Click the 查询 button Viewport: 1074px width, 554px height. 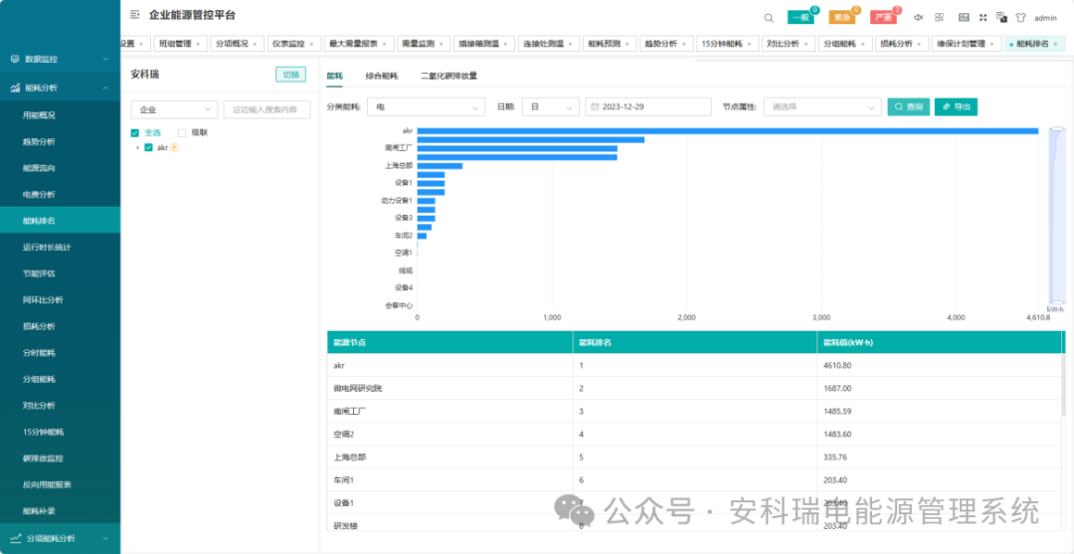909,106
